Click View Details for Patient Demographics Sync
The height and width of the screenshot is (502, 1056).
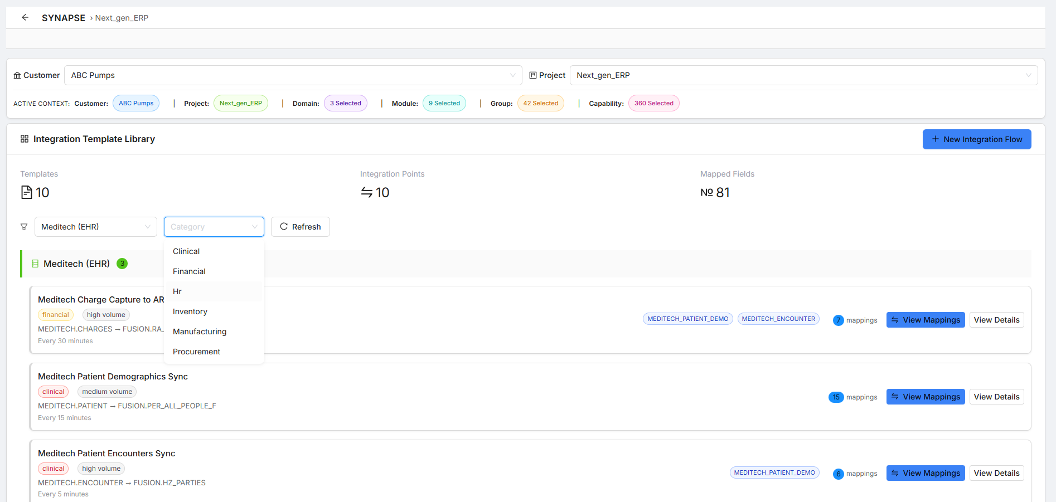[x=996, y=396]
